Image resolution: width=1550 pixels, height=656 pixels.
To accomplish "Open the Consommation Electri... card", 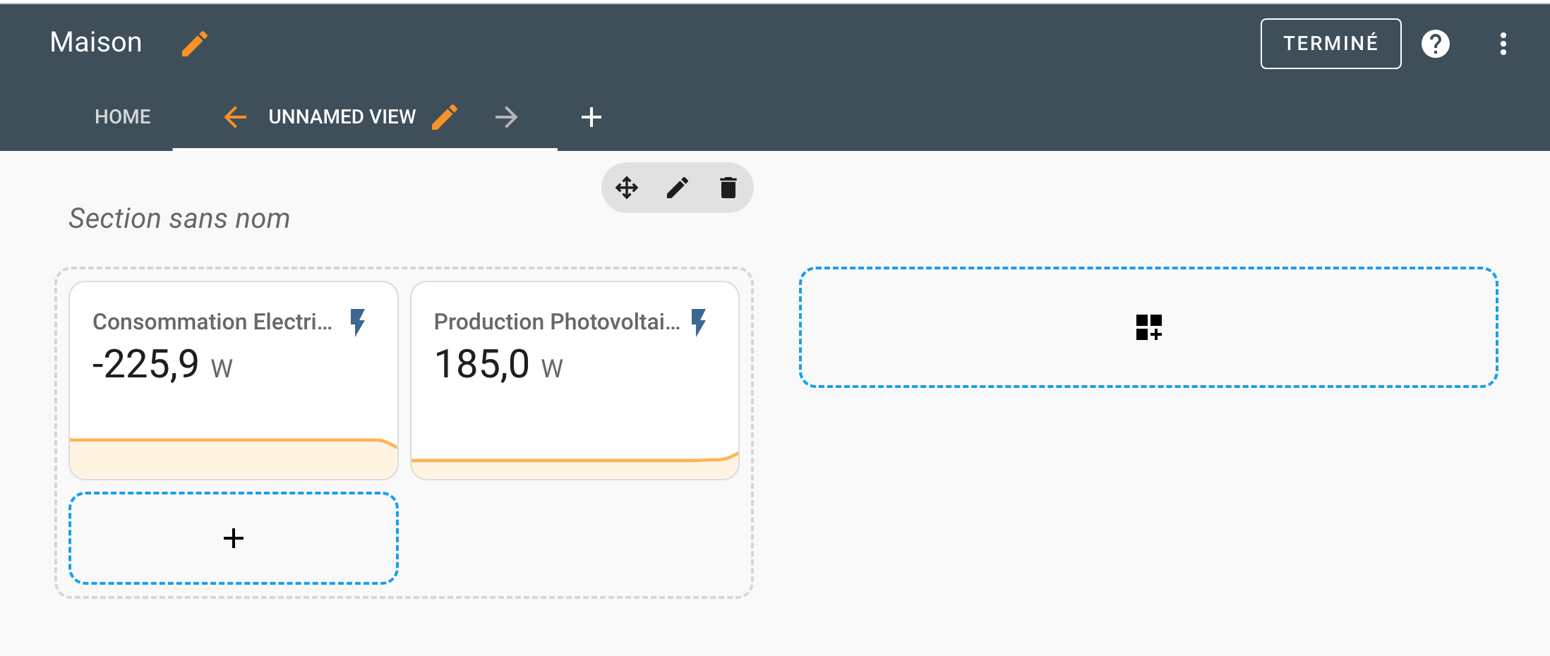I will [x=234, y=381].
